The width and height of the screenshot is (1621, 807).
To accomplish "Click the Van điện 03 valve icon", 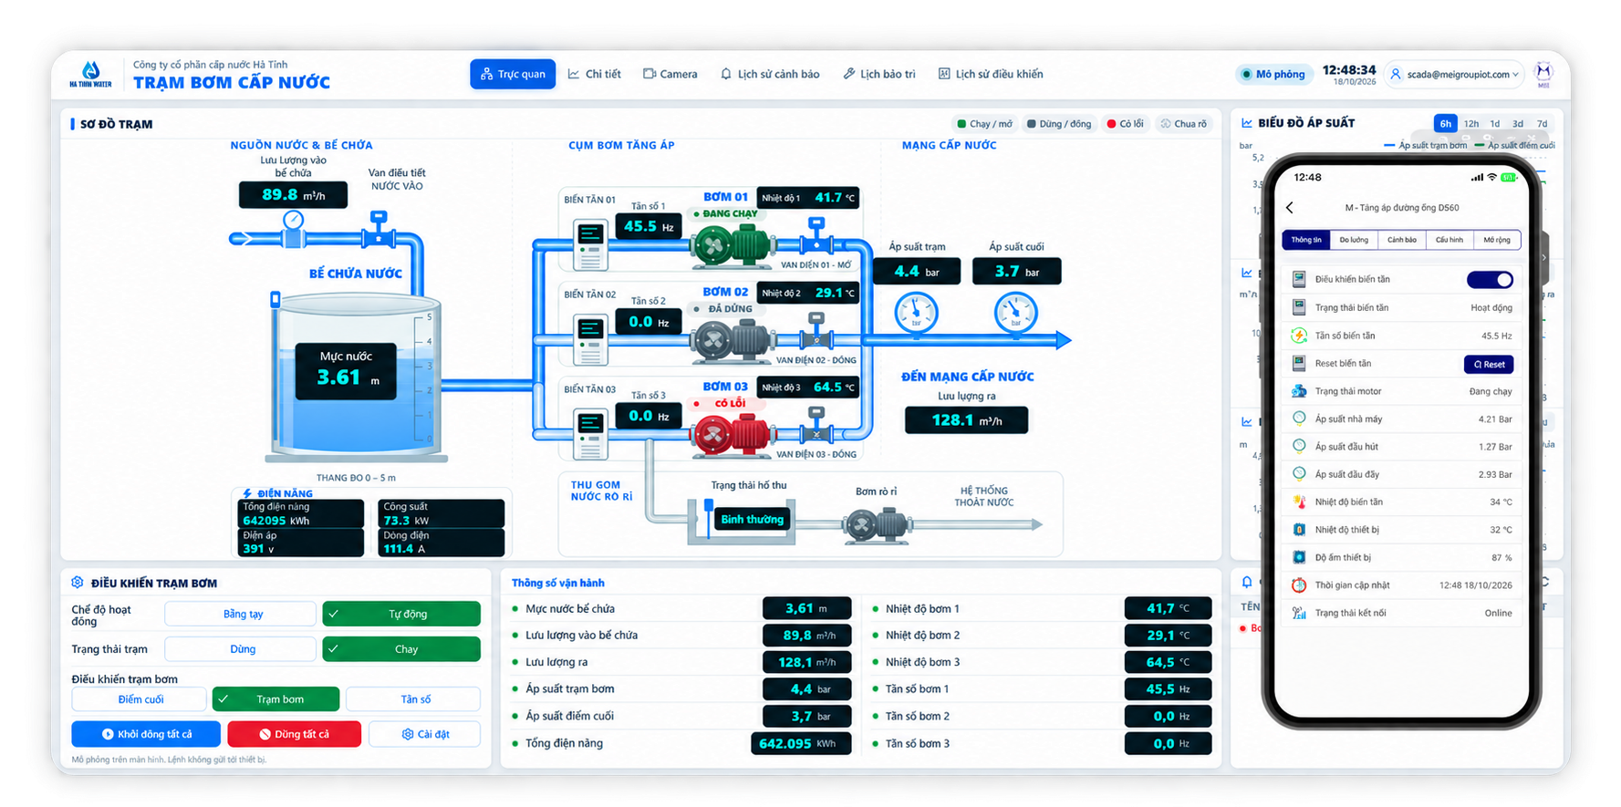I will pyautogui.click(x=816, y=425).
